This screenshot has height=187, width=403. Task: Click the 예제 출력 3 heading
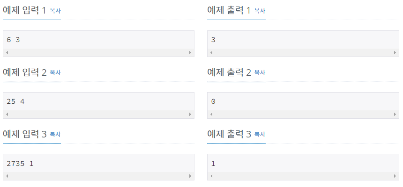[x=229, y=134]
